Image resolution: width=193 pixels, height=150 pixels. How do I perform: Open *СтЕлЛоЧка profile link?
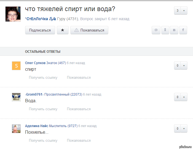(41, 19)
